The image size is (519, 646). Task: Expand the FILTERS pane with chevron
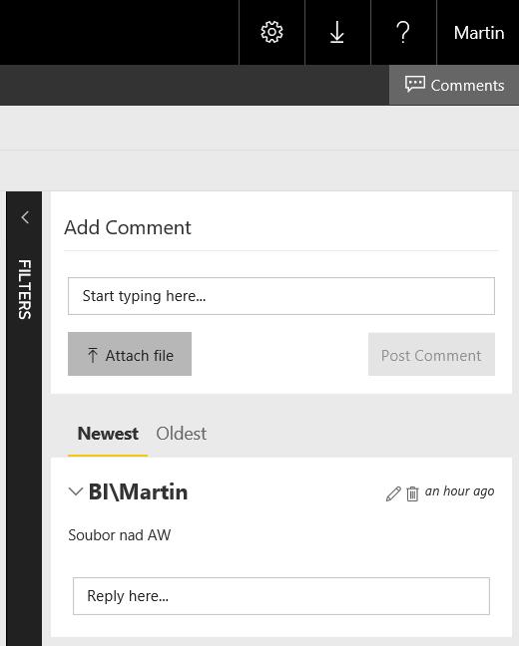[25, 217]
